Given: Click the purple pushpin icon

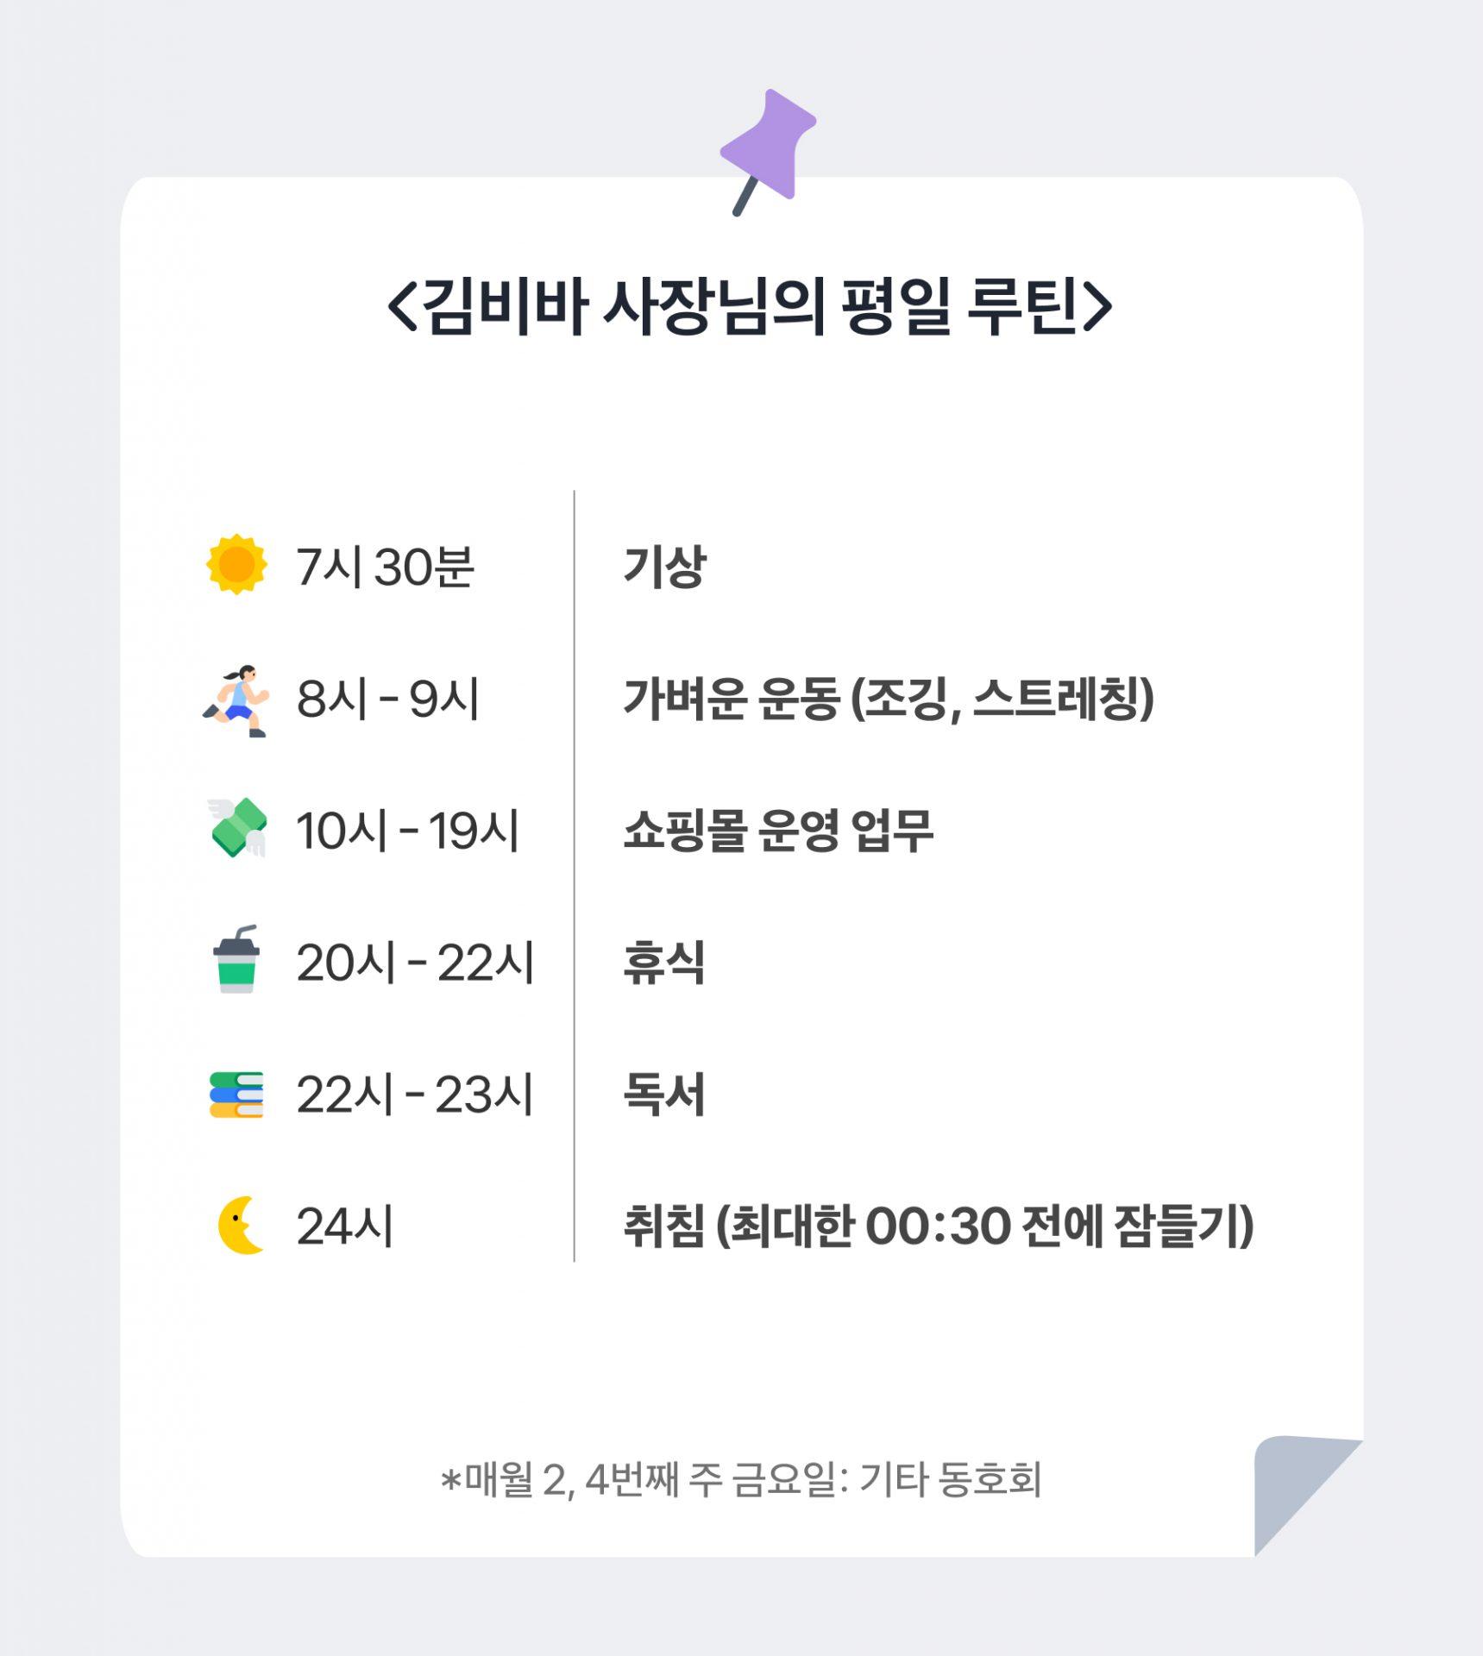Looking at the screenshot, I should [x=767, y=146].
